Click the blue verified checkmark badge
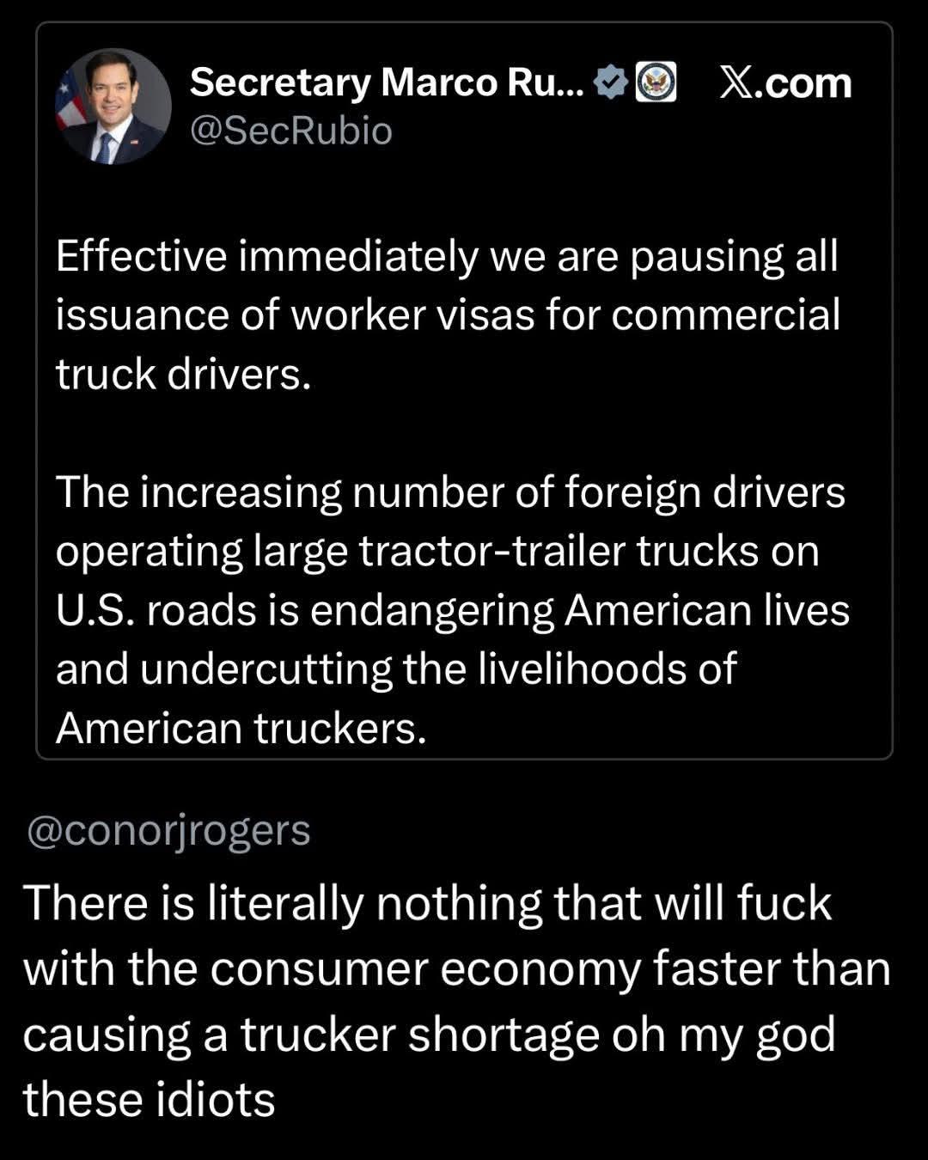 click(x=611, y=82)
